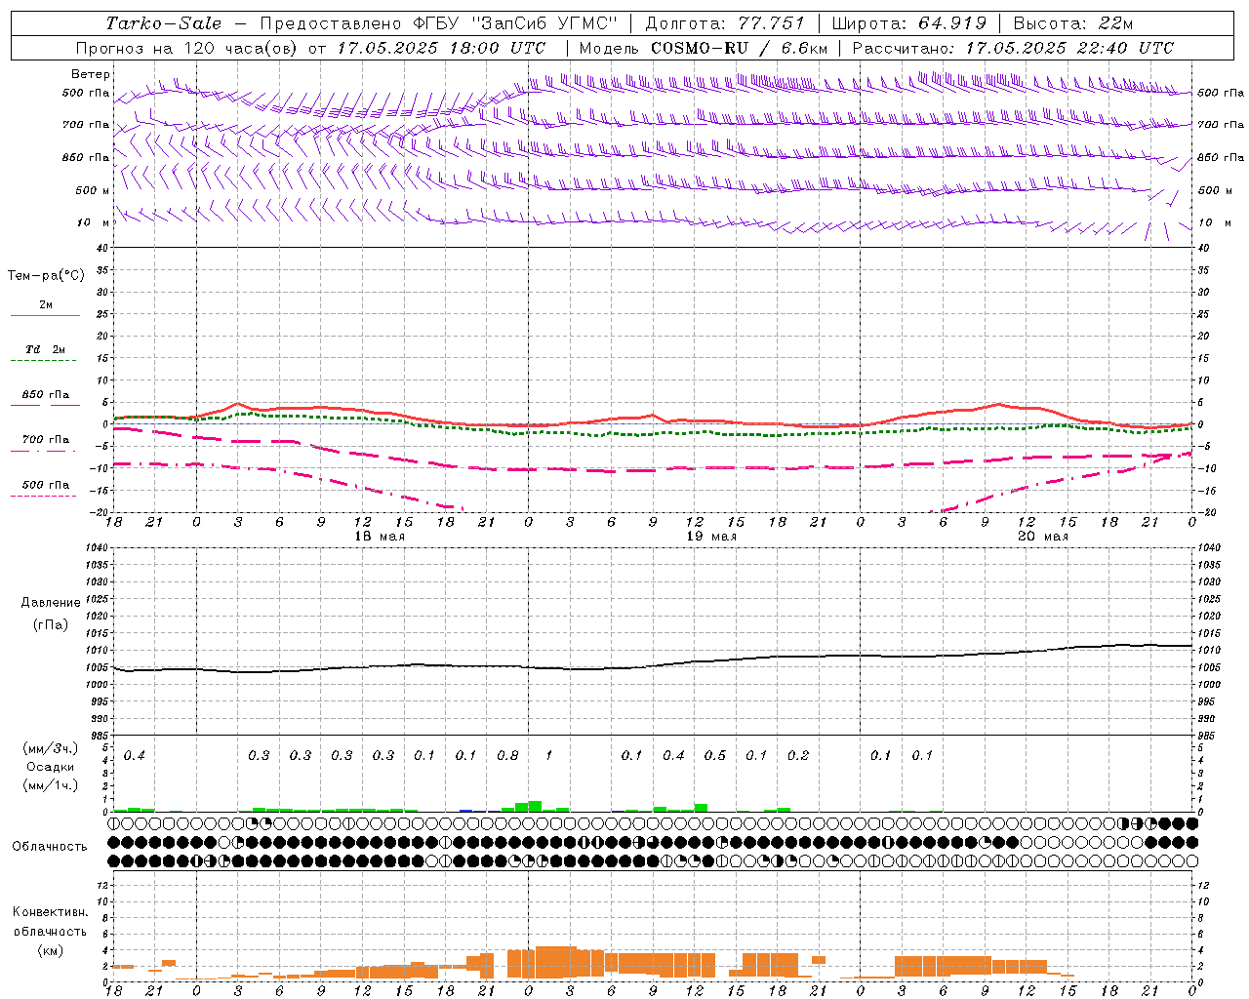Select the 'Предоставлено ФГБУ ЗапСиб УГМС' provider text
This screenshot has width=1249, height=999.
point(439,22)
